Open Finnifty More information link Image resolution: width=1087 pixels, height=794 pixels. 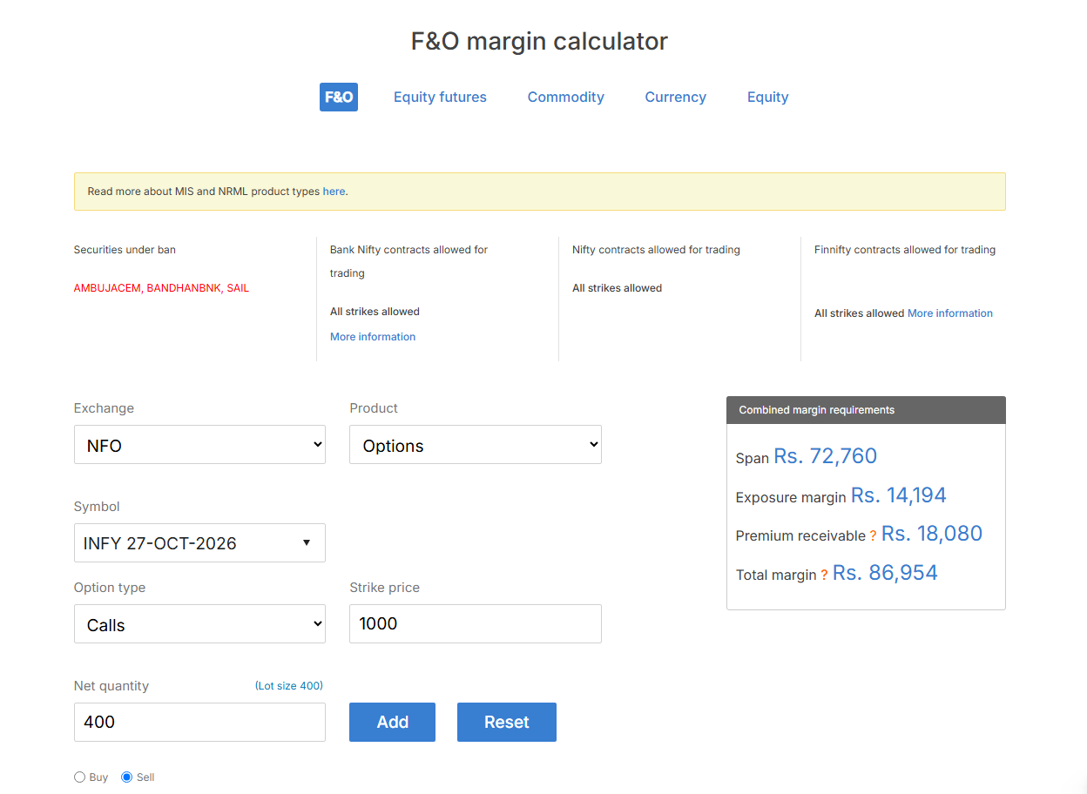(x=950, y=313)
